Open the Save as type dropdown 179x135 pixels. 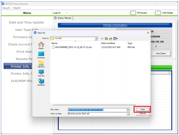(128, 114)
